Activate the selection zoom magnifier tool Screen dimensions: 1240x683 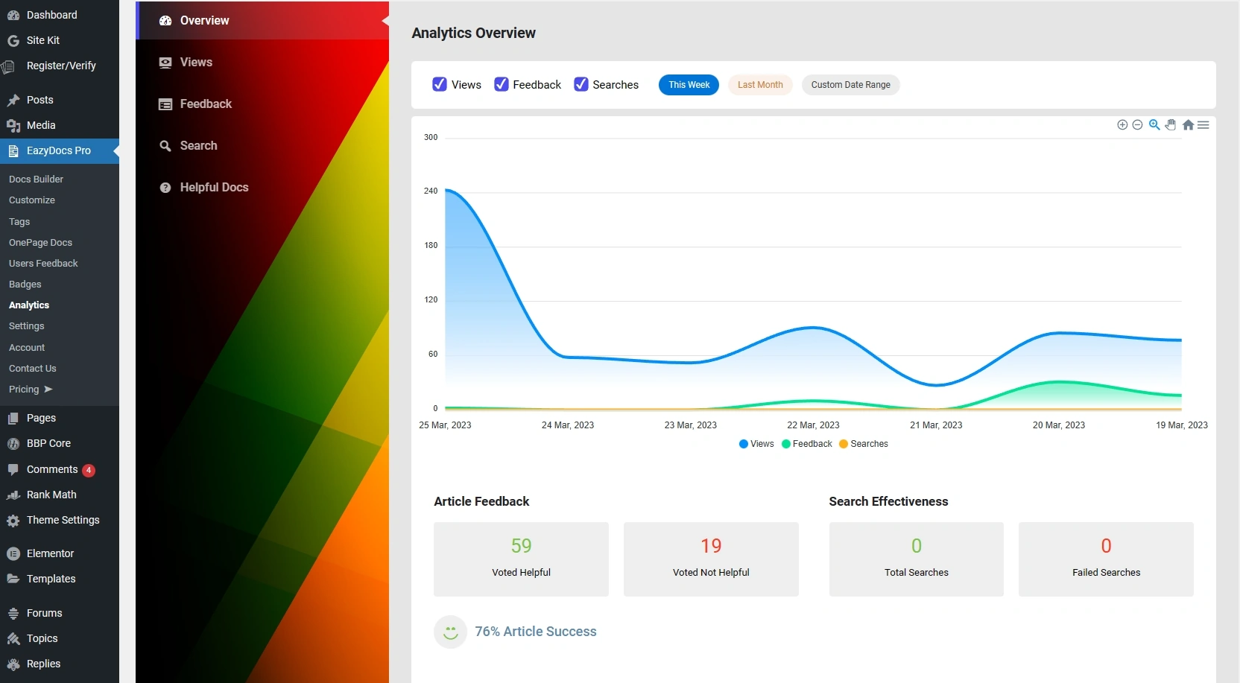(x=1154, y=124)
